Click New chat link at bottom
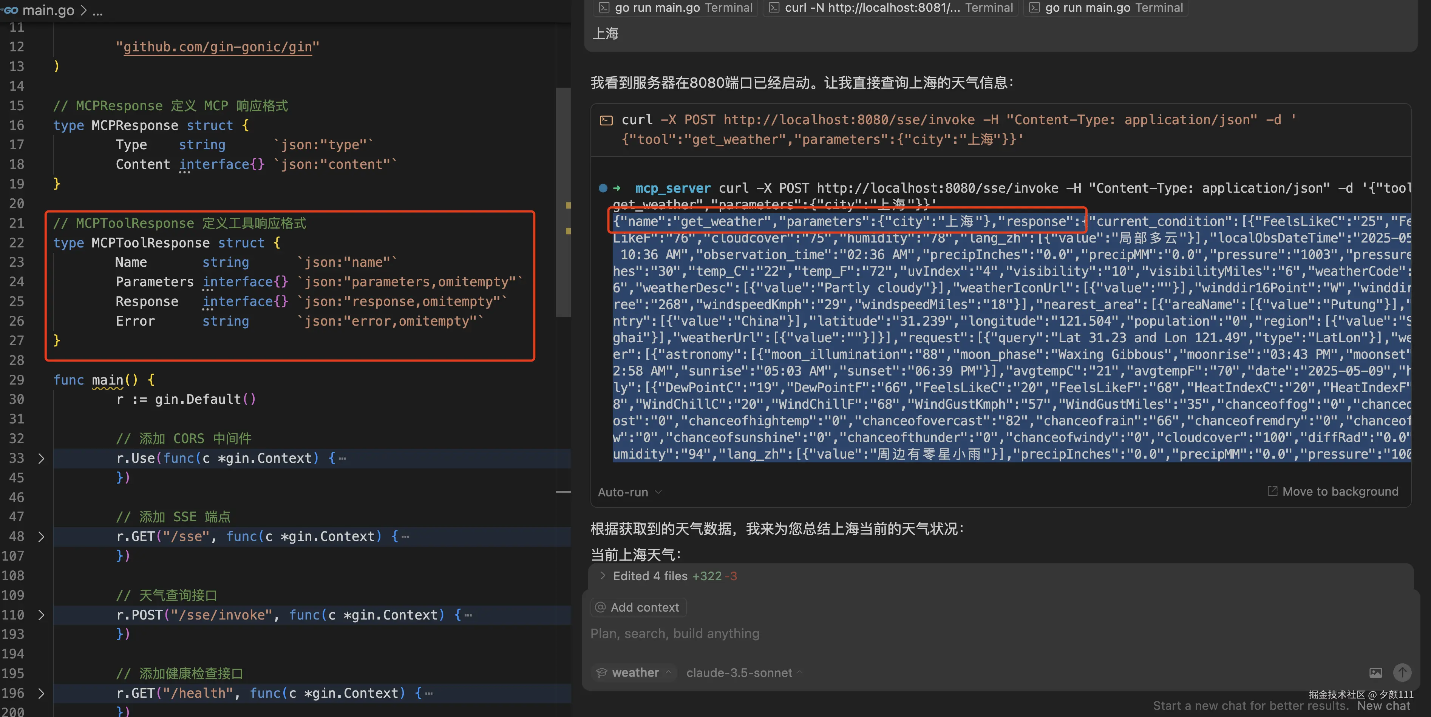Image resolution: width=1431 pixels, height=717 pixels. (x=1383, y=706)
